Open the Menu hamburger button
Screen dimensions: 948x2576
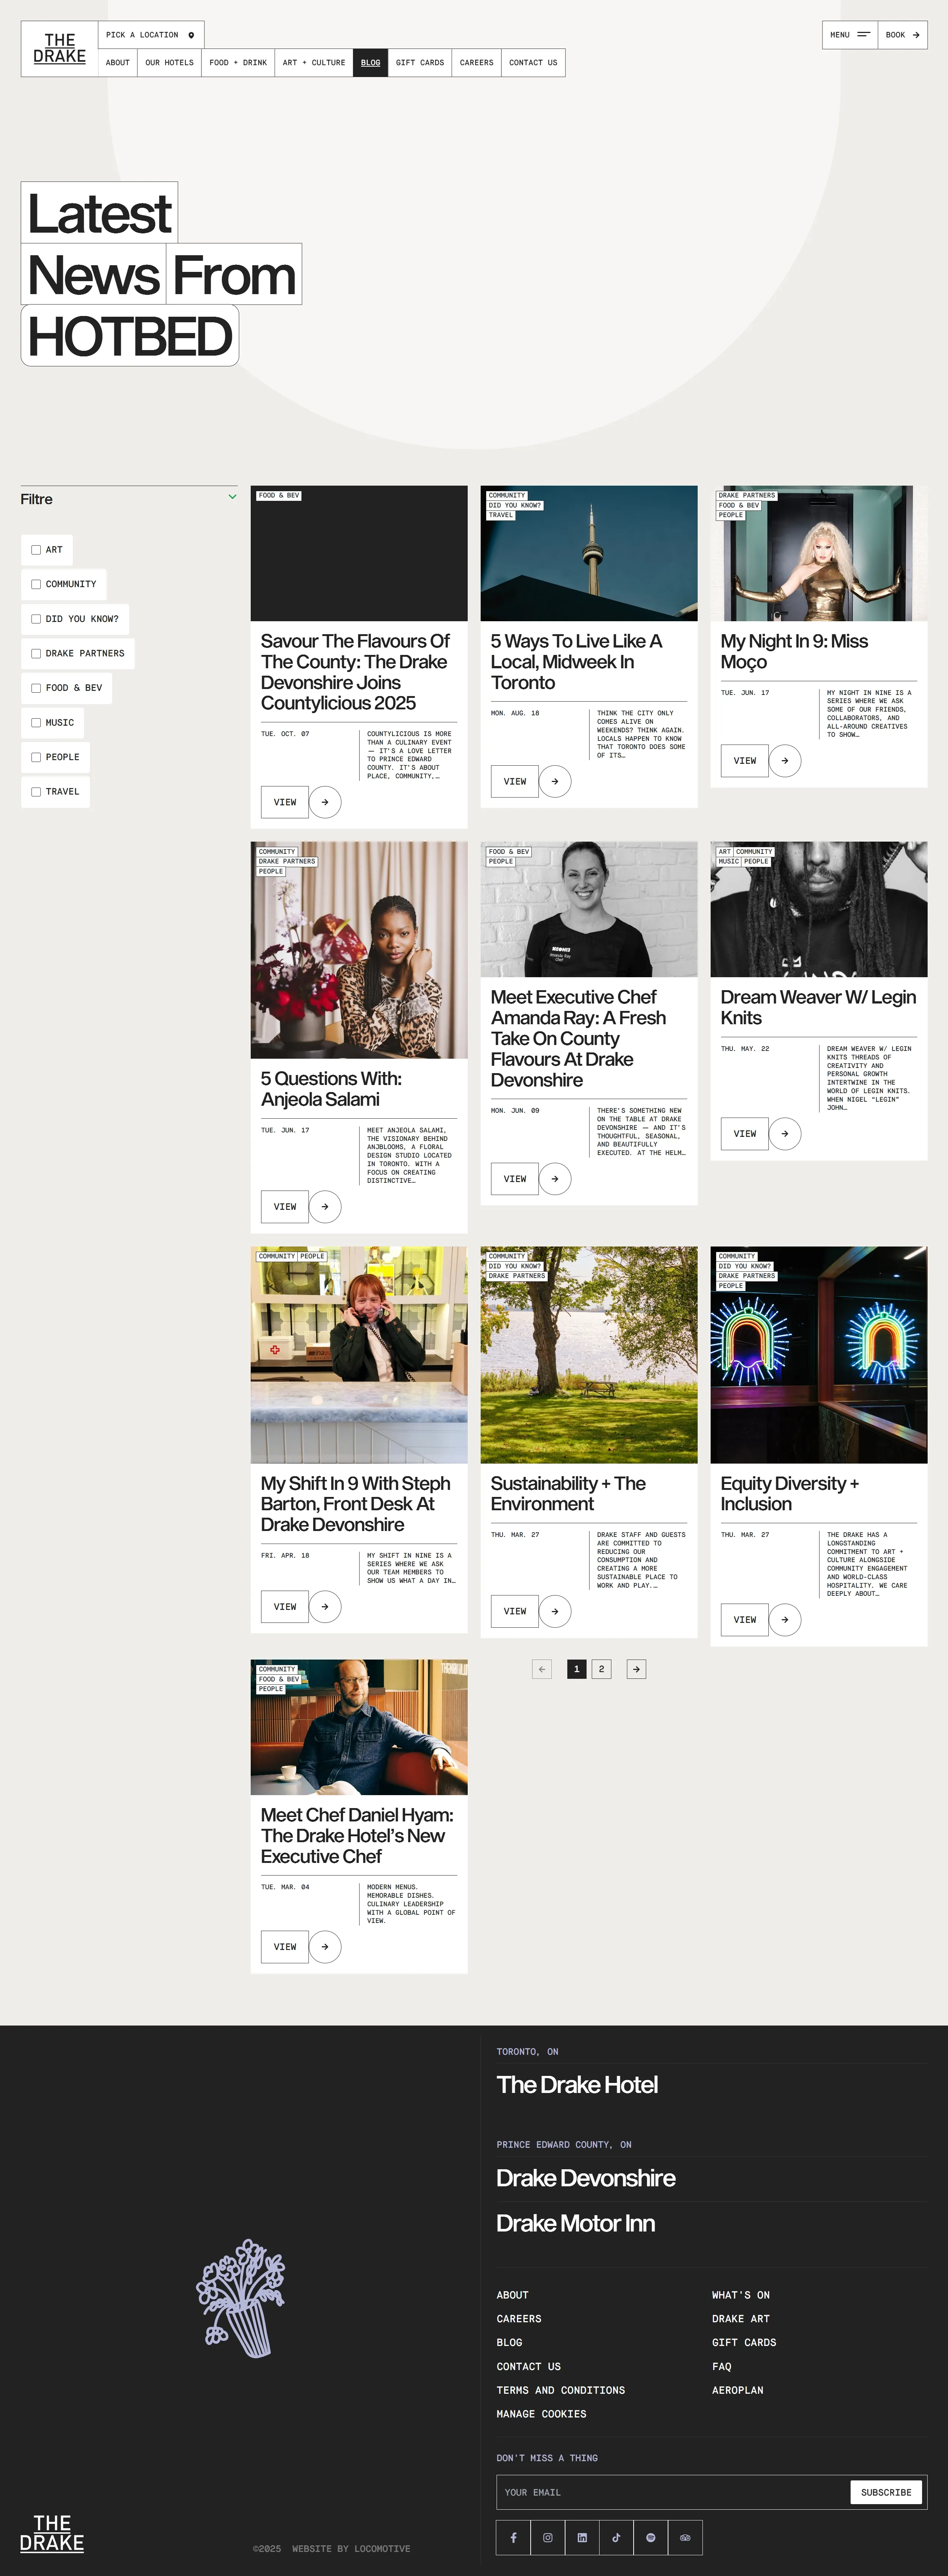tap(850, 35)
